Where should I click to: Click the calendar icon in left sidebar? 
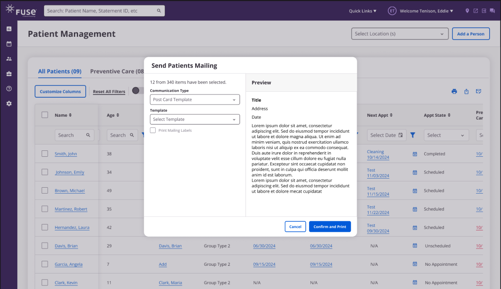coord(9,44)
